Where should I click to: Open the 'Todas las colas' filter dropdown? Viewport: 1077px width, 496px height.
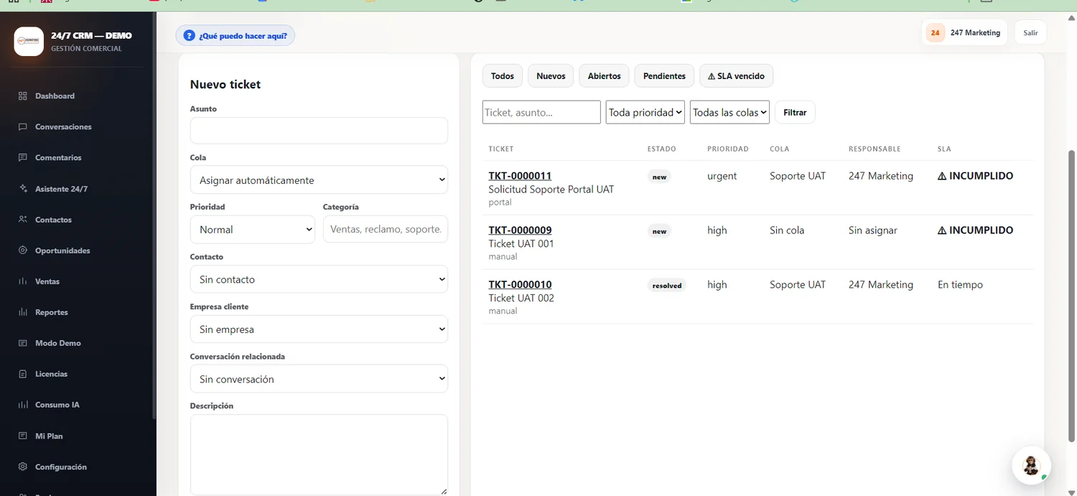[729, 112]
